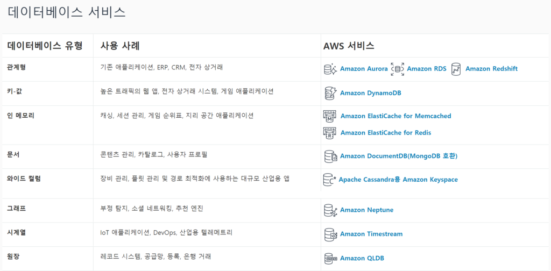The width and height of the screenshot is (551, 271).
Task: Click the Amazon DocumentDB icon
Action: [330, 156]
